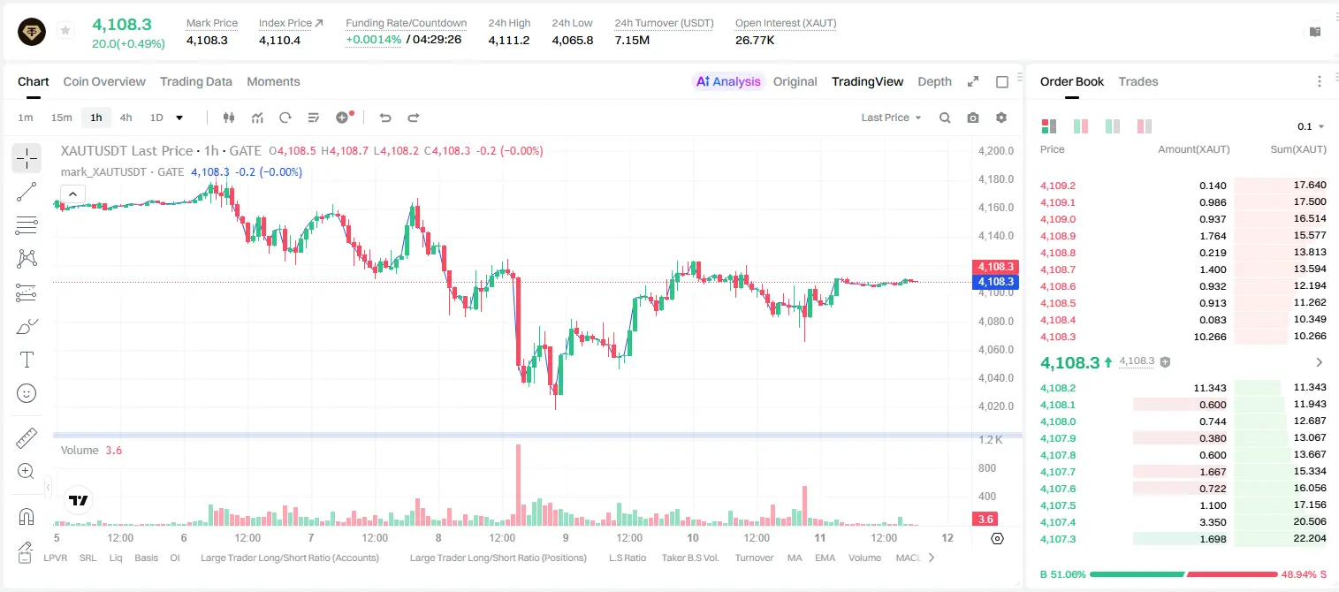Select the ruler measure tool
The width and height of the screenshot is (1339, 592).
click(27, 438)
